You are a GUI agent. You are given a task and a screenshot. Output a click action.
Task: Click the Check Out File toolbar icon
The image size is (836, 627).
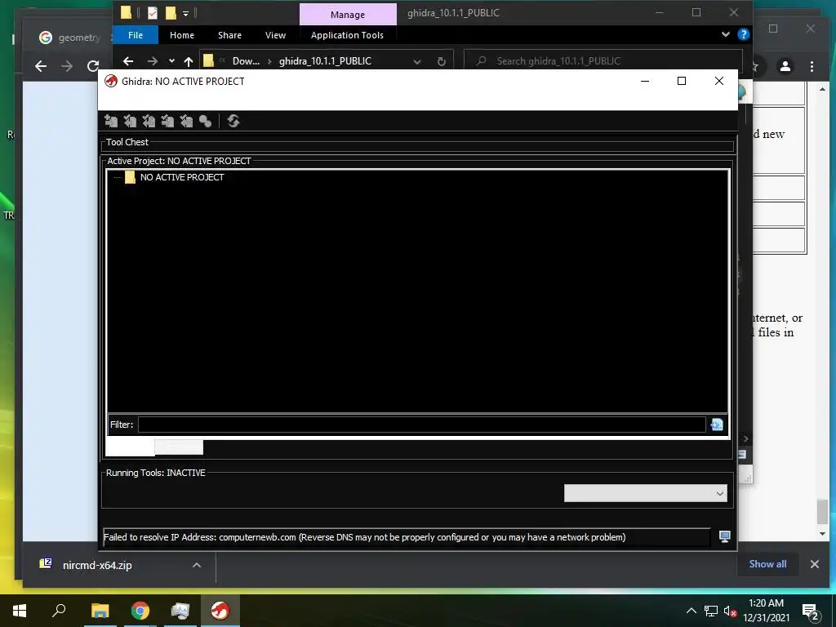click(130, 121)
